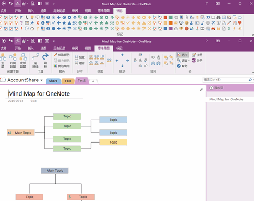Move topic down with the down arrow
This screenshot has height=201, width=254.
tap(122, 66)
